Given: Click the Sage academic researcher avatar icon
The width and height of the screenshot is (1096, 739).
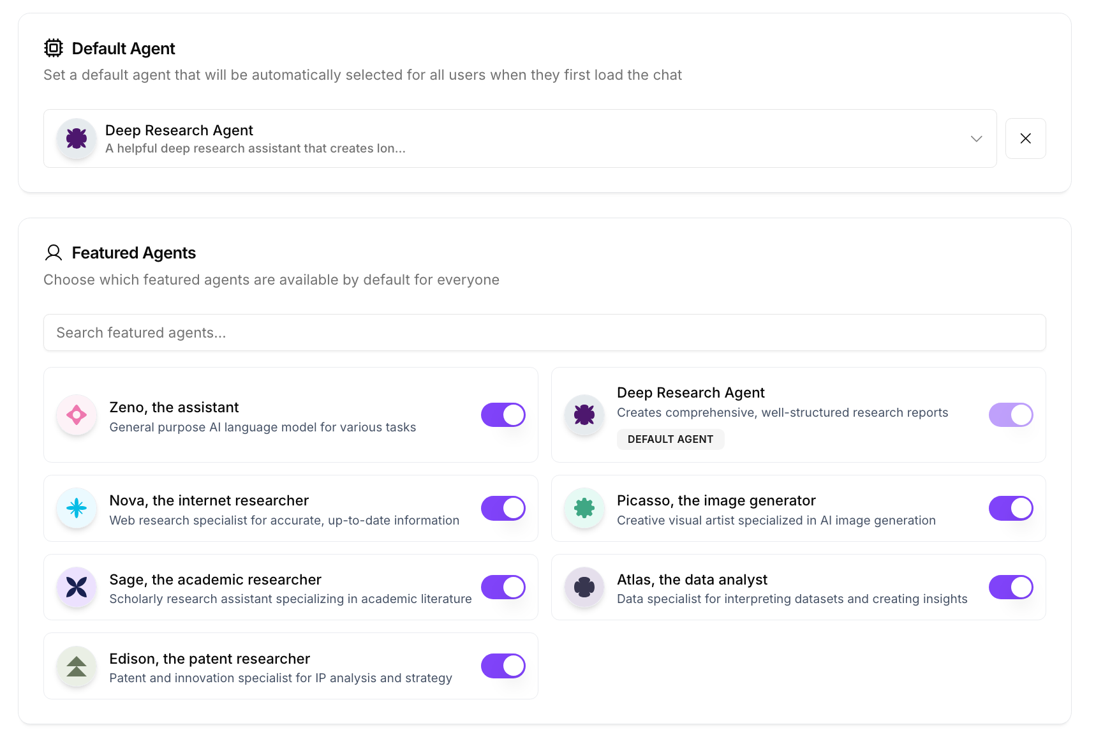Looking at the screenshot, I should 77,587.
